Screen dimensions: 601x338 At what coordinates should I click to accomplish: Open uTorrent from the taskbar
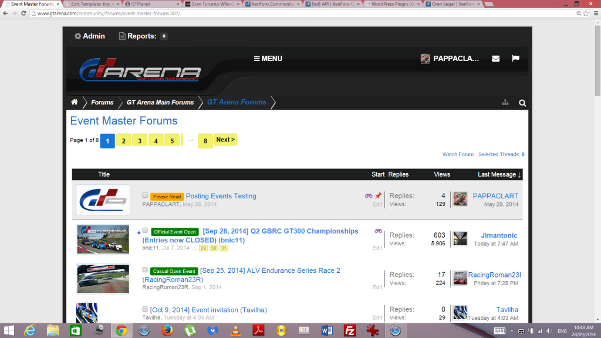[190, 330]
